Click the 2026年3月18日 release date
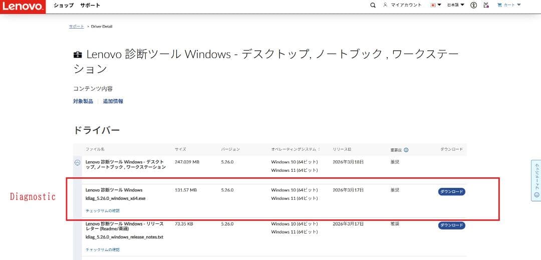541x260 pixels. (x=348, y=162)
